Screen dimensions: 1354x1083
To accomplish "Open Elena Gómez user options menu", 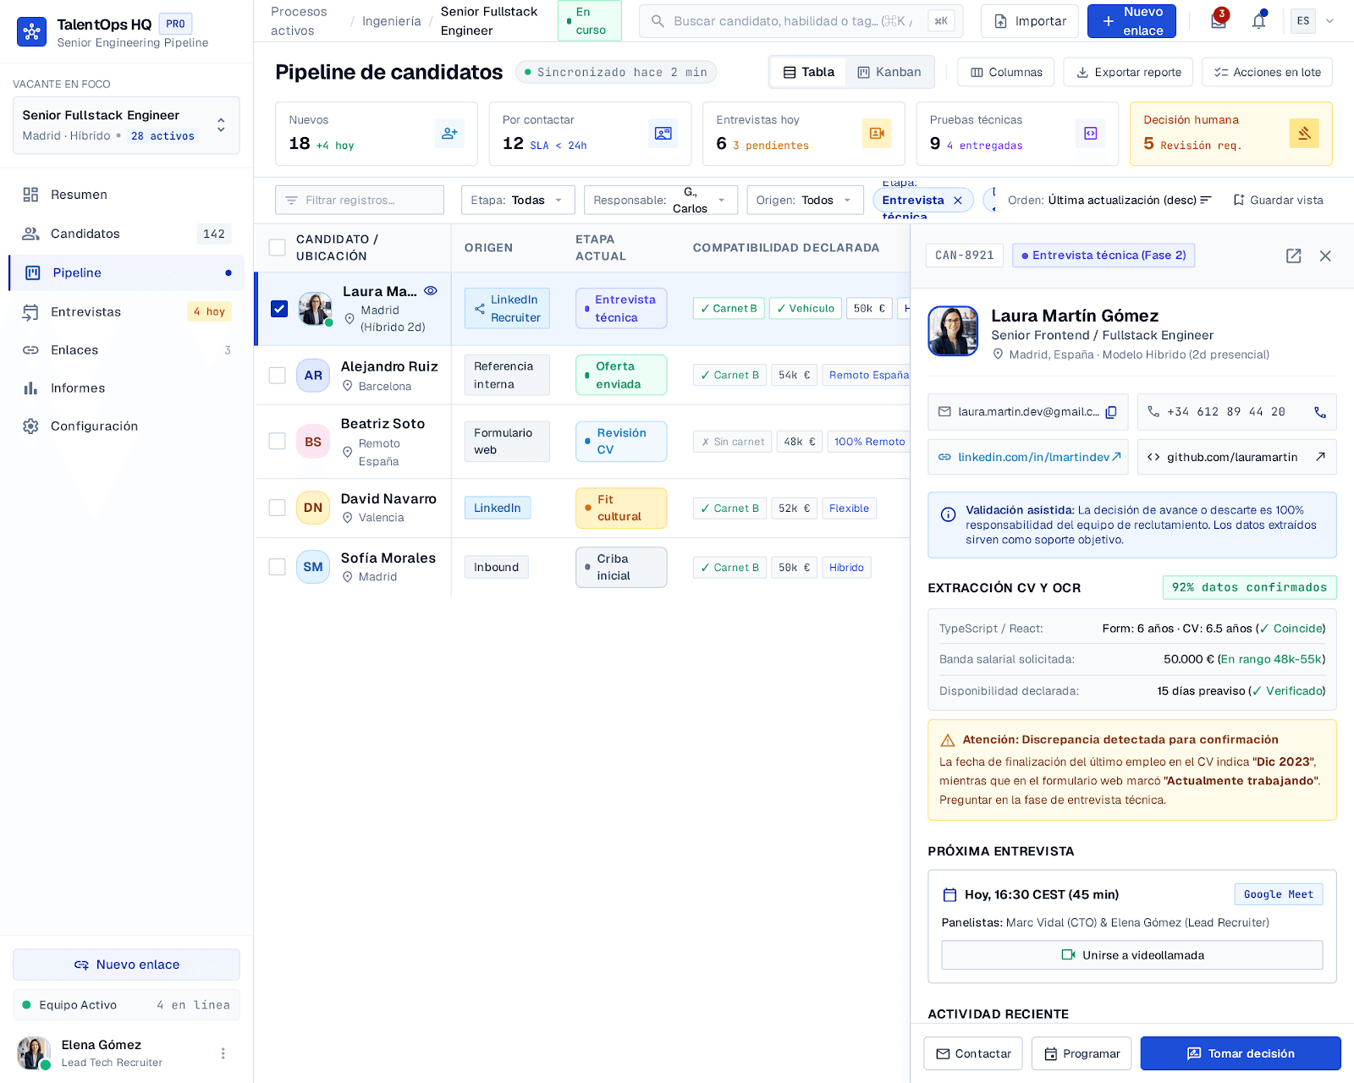I will click(223, 1053).
